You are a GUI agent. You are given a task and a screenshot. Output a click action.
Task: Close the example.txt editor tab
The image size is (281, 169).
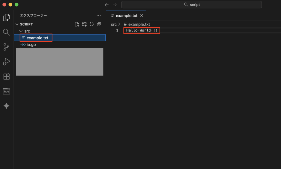(x=142, y=16)
